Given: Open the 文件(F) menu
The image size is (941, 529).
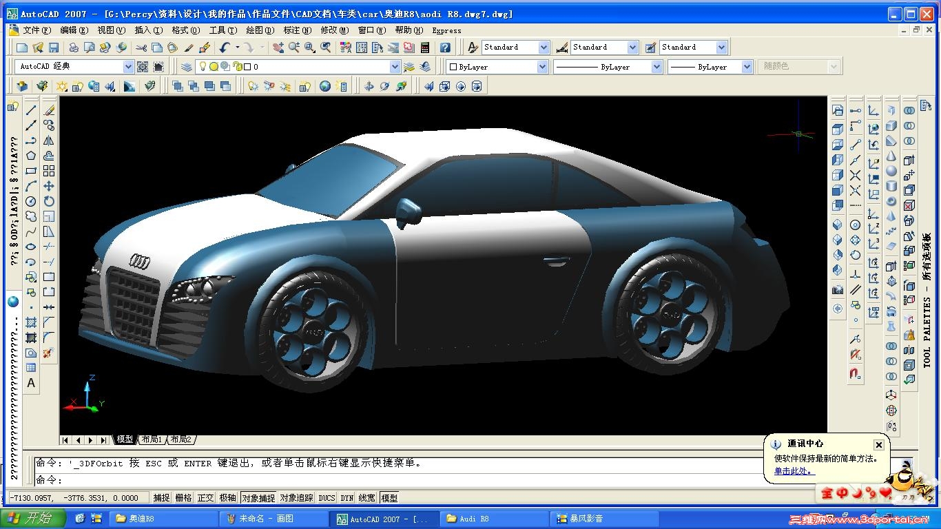Looking at the screenshot, I should click(37, 30).
